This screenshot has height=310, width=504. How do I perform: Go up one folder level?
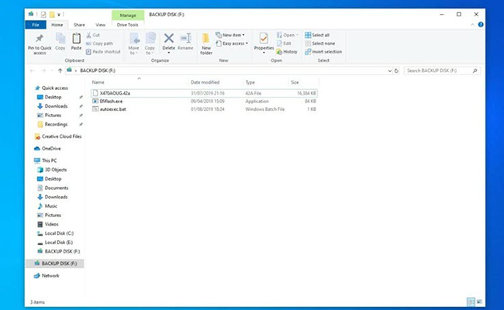point(60,71)
